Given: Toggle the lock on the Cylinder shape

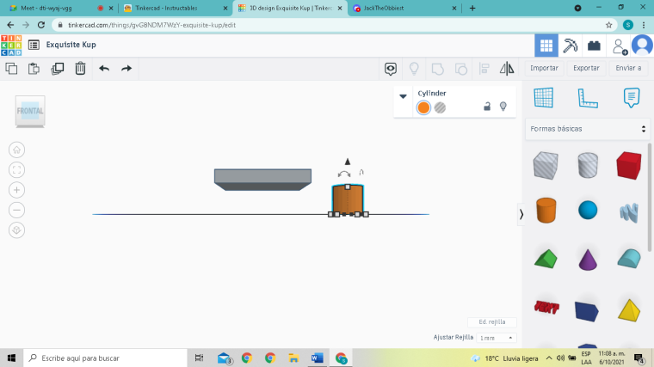Looking at the screenshot, I should [487, 107].
